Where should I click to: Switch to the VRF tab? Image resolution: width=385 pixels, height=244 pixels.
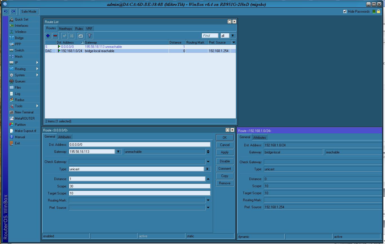point(89,29)
